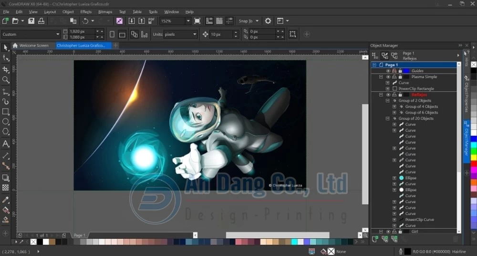Select the Polygon tool
The image size is (477, 256).
pyautogui.click(x=5, y=132)
